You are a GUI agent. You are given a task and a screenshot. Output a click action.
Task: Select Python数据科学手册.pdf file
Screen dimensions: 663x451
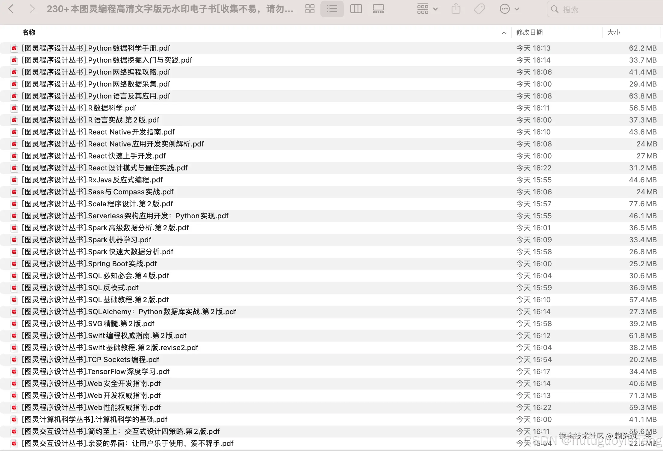click(x=96, y=48)
